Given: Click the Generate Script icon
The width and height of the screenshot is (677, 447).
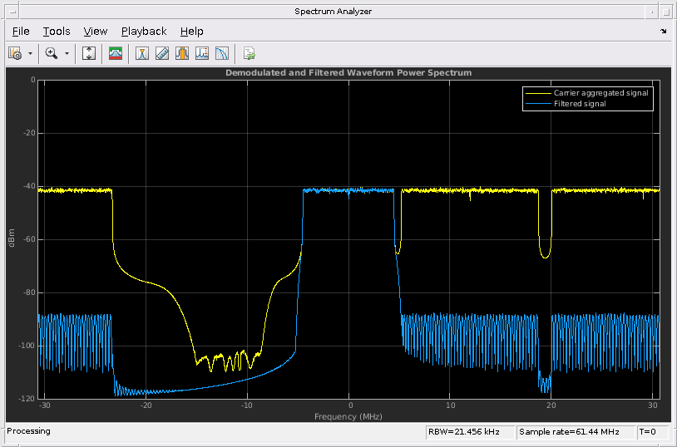Looking at the screenshot, I should (x=249, y=53).
